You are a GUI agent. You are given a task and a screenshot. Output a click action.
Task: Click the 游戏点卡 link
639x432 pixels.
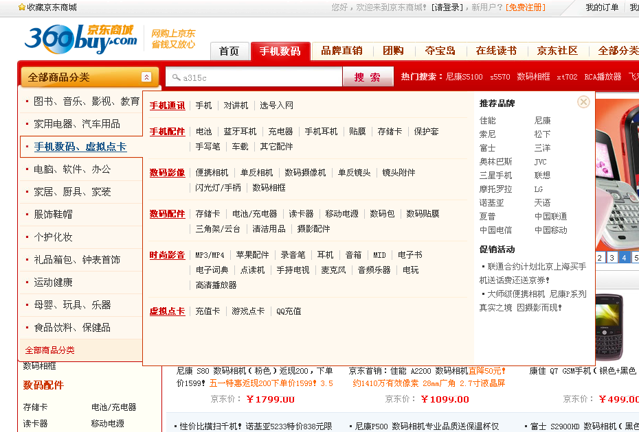coord(248,311)
